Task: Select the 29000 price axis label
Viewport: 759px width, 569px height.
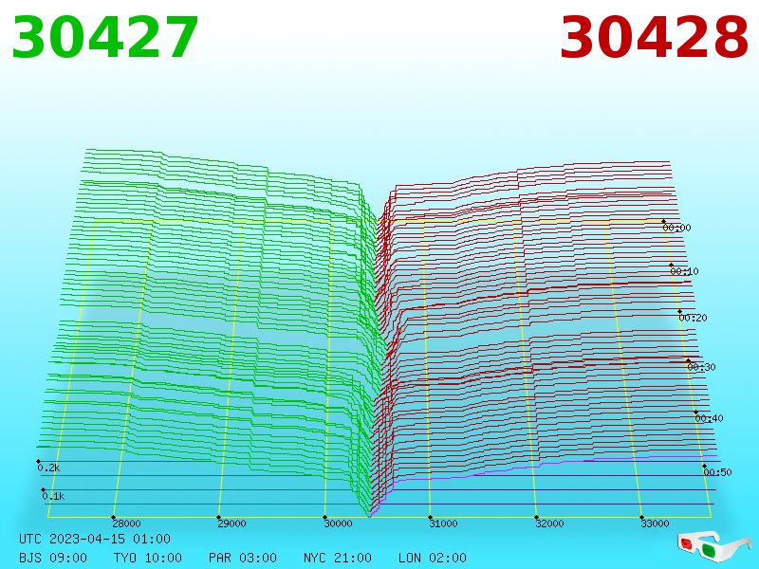Action: click(231, 523)
